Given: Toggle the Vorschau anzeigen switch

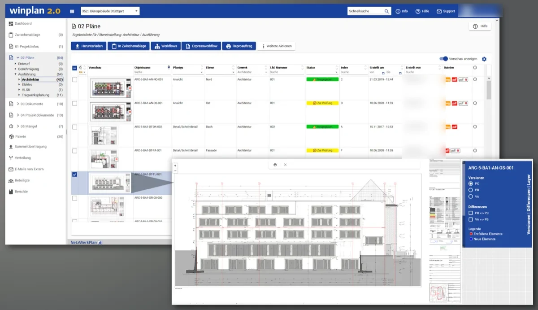Looking at the screenshot, I should click(443, 59).
